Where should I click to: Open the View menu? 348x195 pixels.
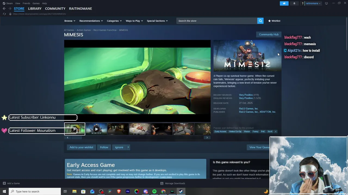(18, 3)
